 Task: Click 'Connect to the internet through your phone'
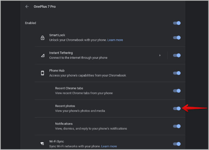pos(78,58)
